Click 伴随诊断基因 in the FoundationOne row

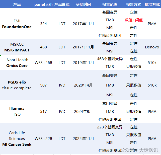[x=110, y=36]
